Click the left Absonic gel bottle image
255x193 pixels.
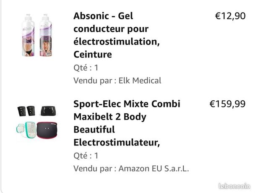click(x=28, y=35)
